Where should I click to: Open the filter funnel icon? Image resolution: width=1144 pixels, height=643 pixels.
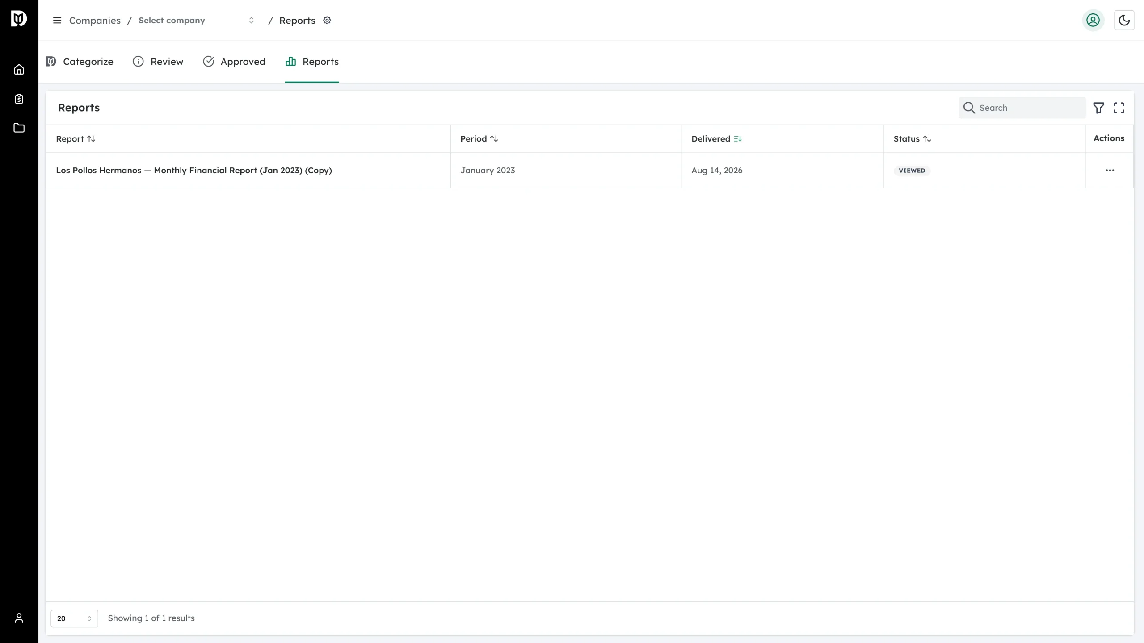click(x=1098, y=108)
